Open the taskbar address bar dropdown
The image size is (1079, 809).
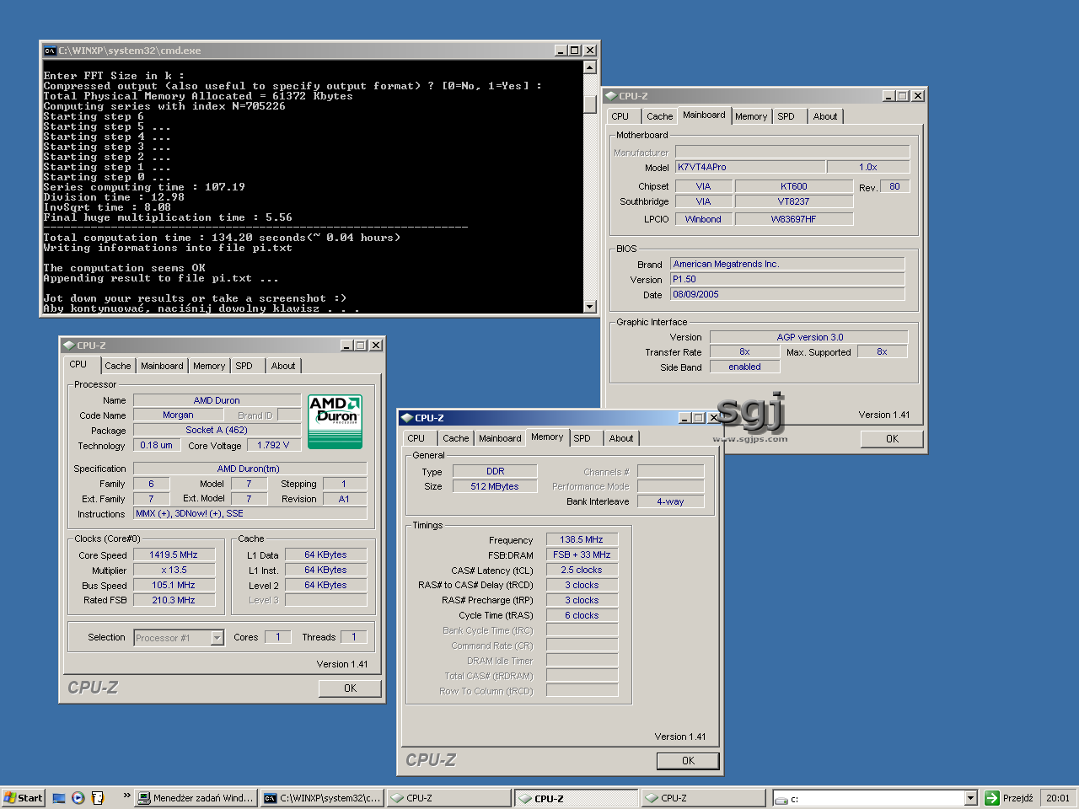point(970,798)
